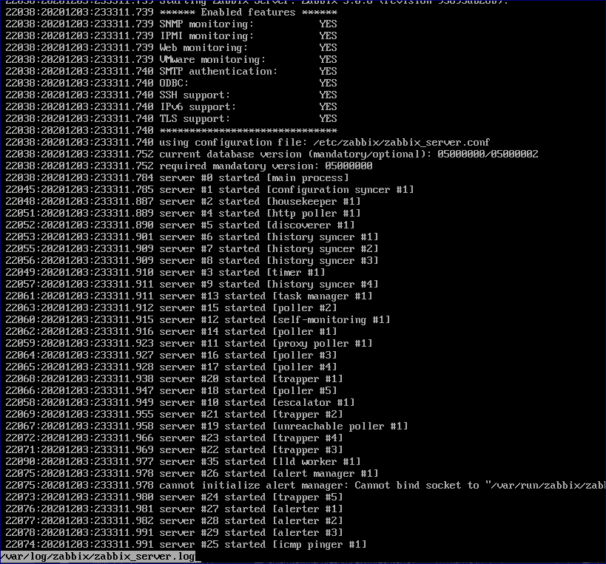This screenshot has width=606, height=564.
Task: Select the "configuration syncer #1" log line
Action: [209, 189]
